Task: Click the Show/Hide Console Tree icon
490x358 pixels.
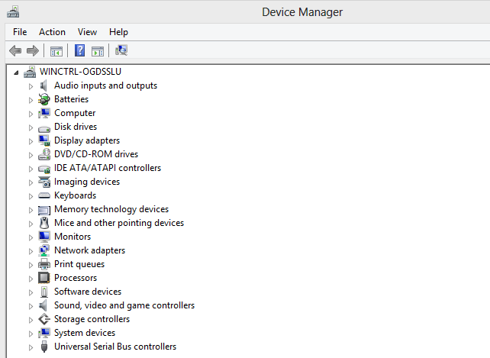Action: pos(56,51)
